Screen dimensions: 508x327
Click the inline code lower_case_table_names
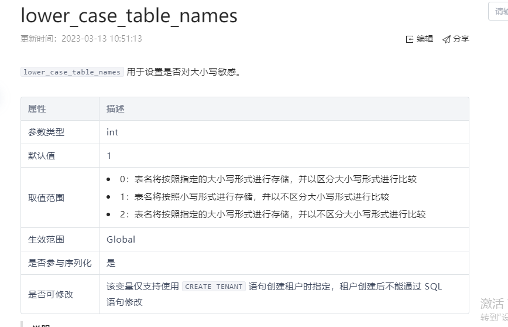point(72,72)
